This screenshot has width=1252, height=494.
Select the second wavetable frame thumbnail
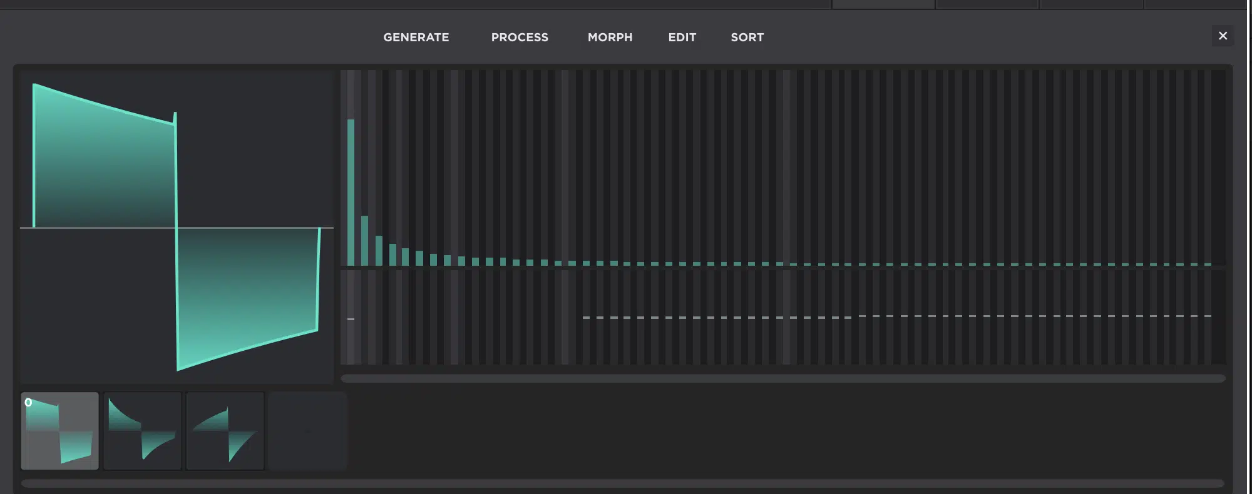point(143,431)
